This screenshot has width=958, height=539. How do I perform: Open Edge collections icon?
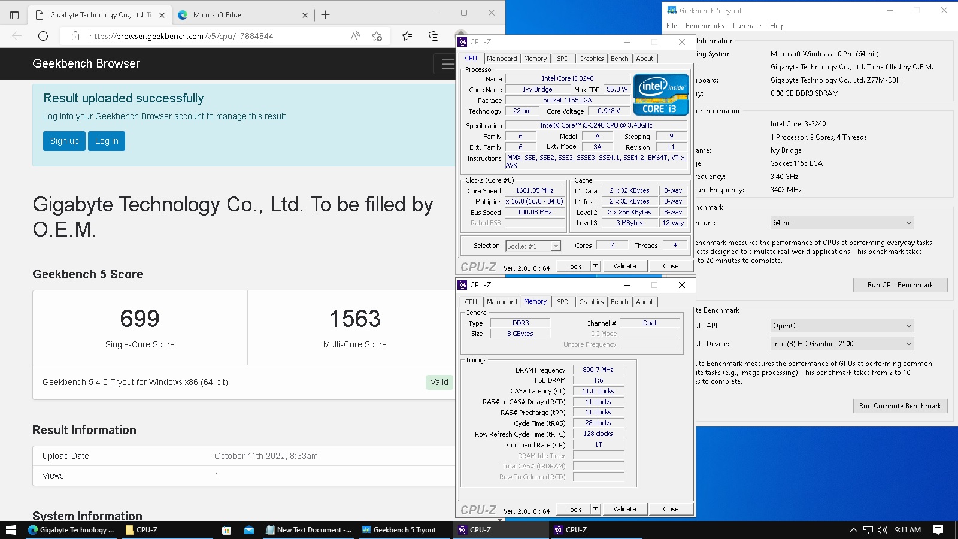click(433, 36)
